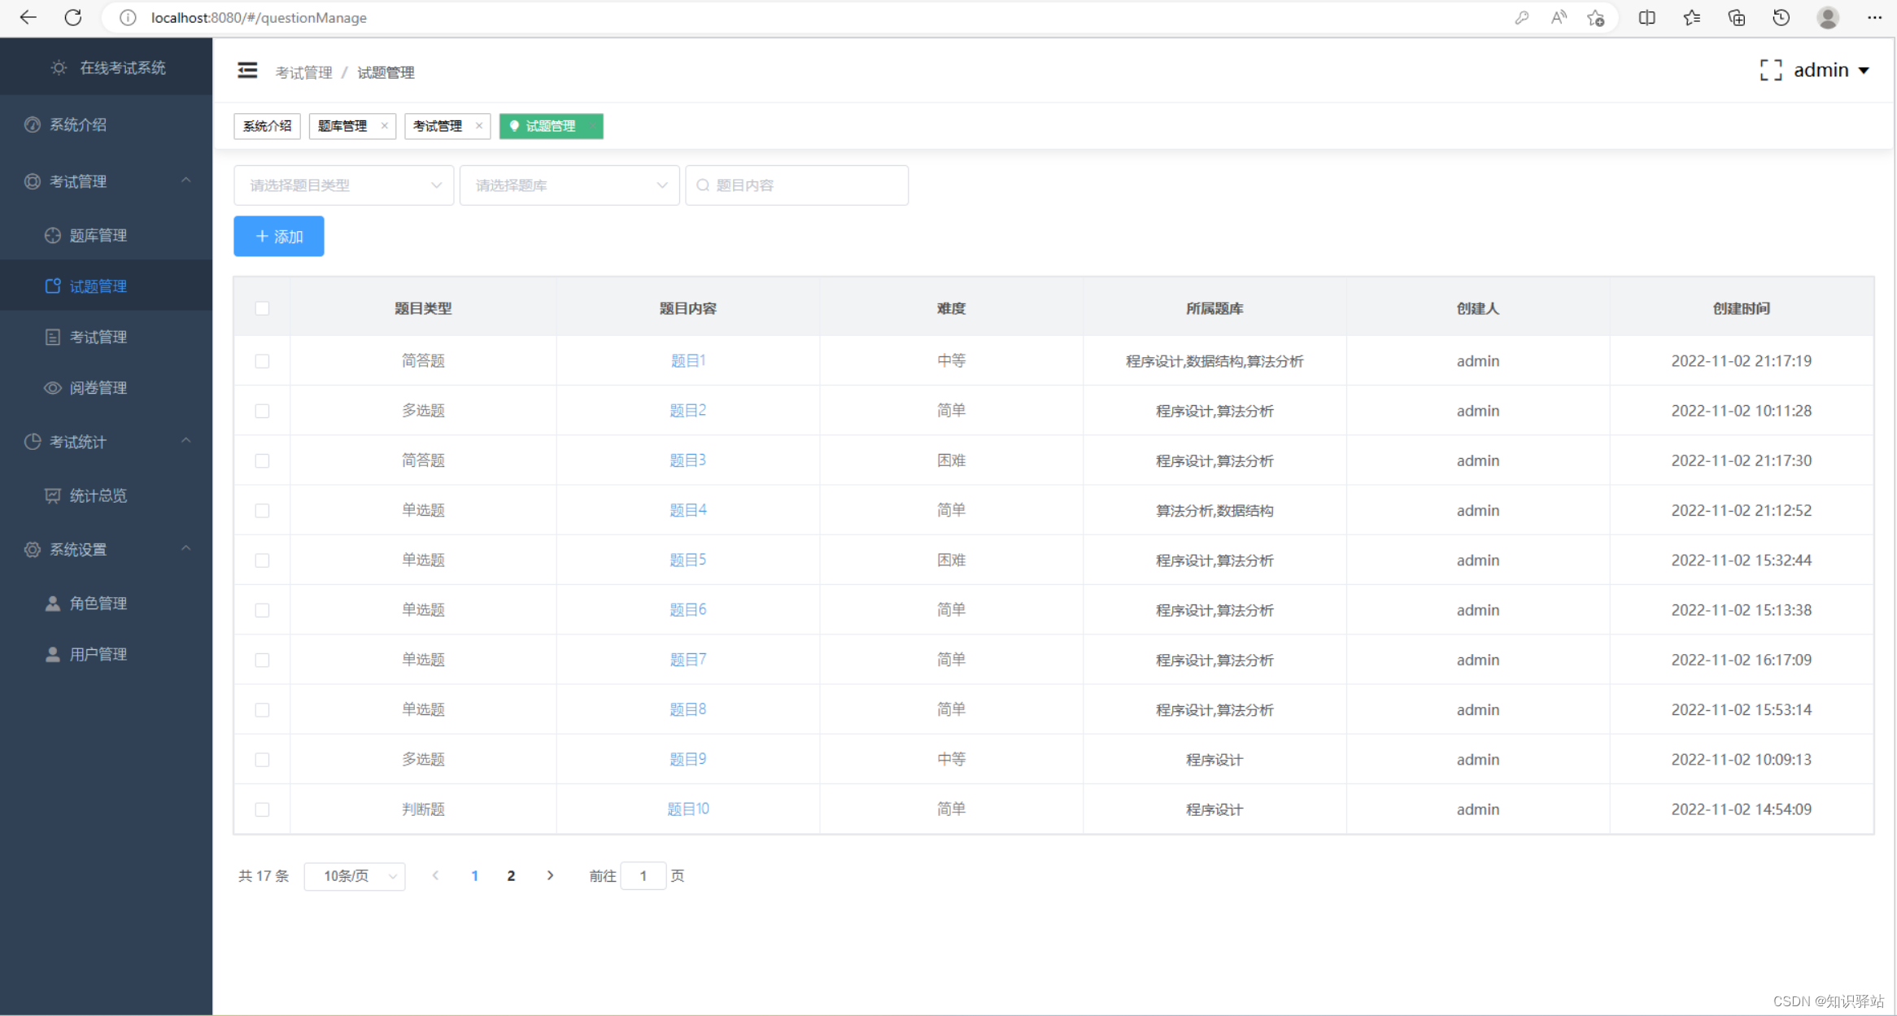The width and height of the screenshot is (1897, 1016).
Task: Open 系统介绍 in the sidebar
Action: tap(106, 124)
